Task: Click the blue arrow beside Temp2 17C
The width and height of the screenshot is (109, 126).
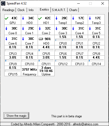Action: [73, 18]
